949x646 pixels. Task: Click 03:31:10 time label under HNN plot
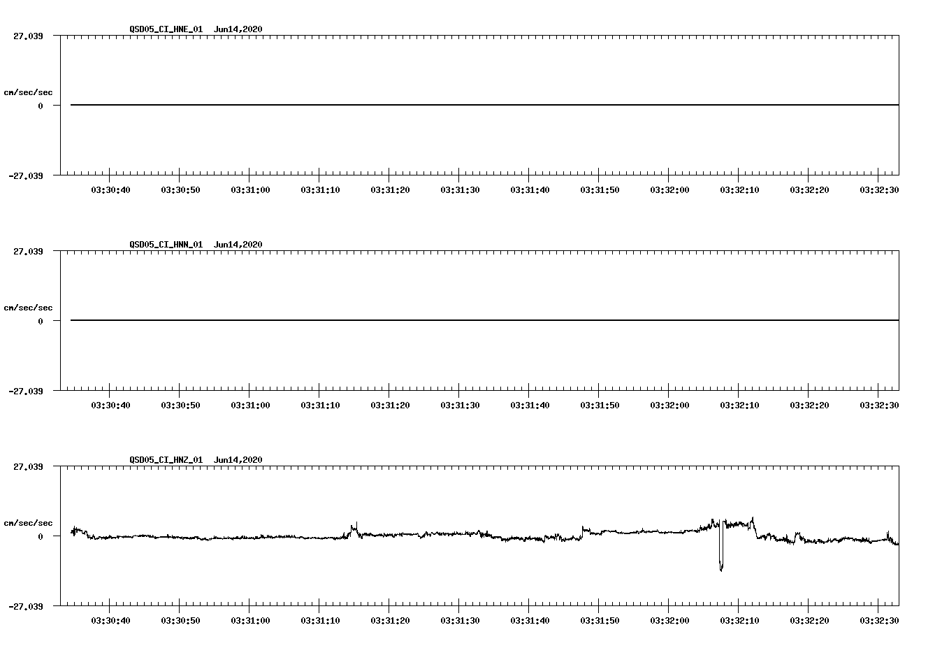coord(320,405)
